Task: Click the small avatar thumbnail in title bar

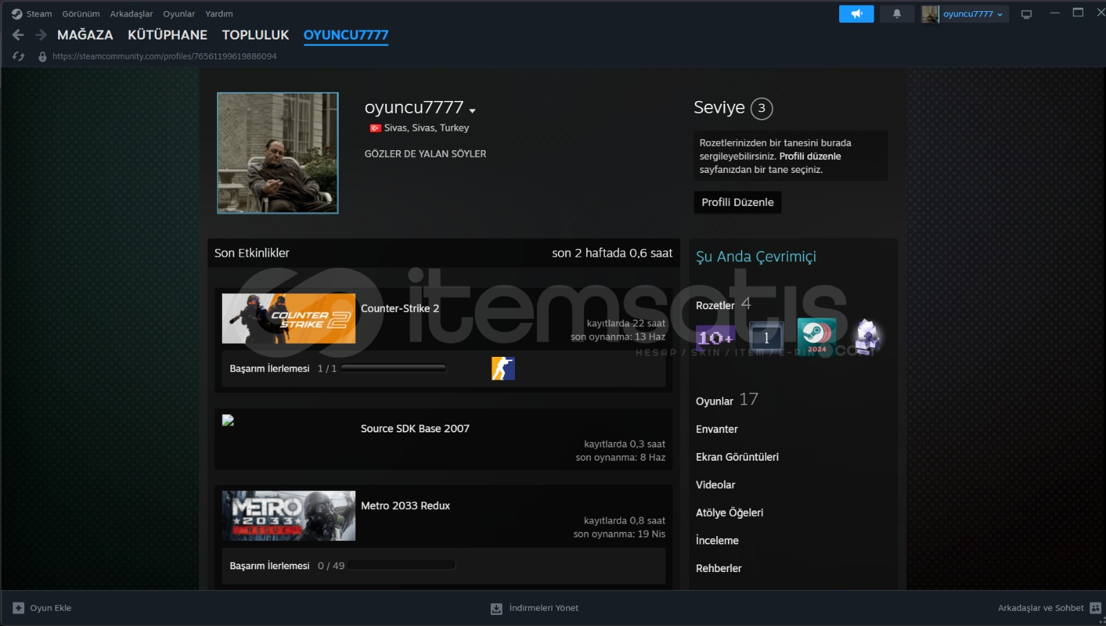Action: [930, 14]
